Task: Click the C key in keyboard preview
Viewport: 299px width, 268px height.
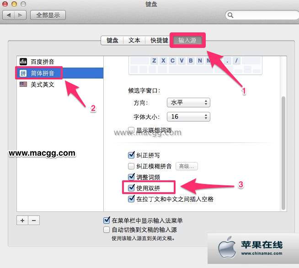Action: click(x=172, y=61)
